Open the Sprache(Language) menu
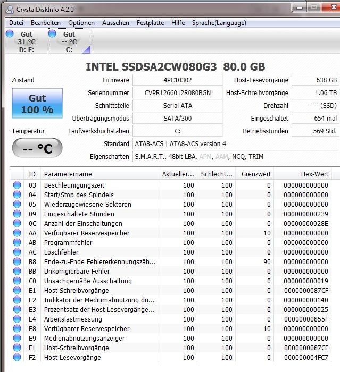The image size is (340, 372). click(219, 23)
